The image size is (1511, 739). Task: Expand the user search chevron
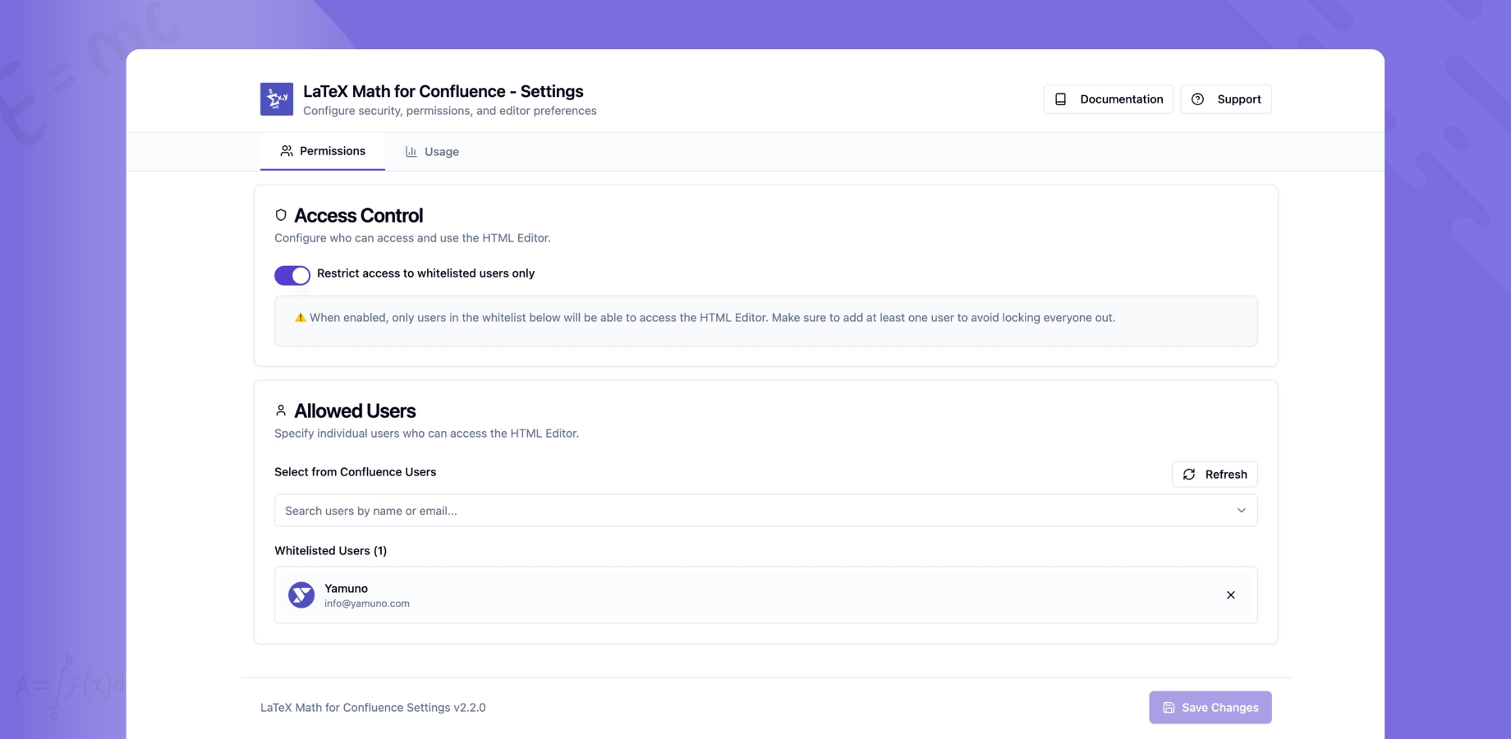click(x=1241, y=510)
